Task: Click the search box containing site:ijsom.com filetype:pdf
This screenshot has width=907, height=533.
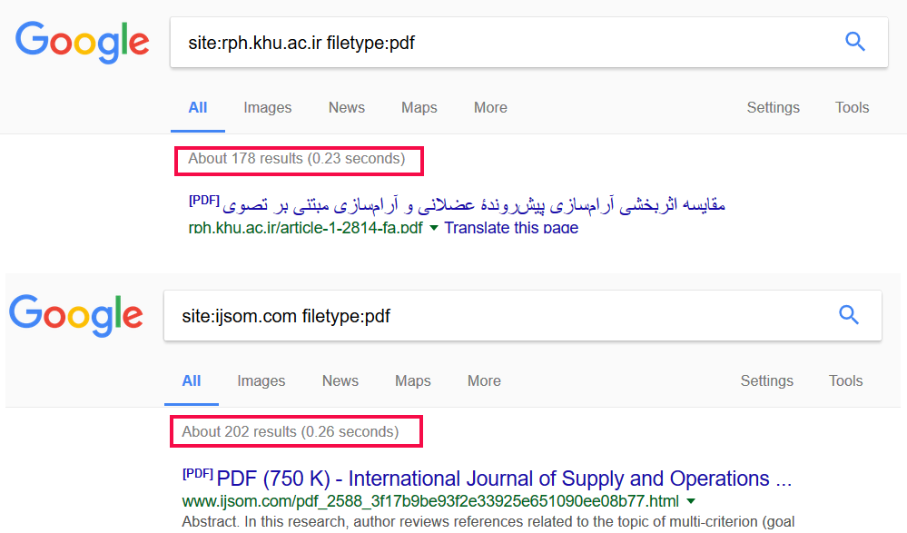Action: coord(522,315)
